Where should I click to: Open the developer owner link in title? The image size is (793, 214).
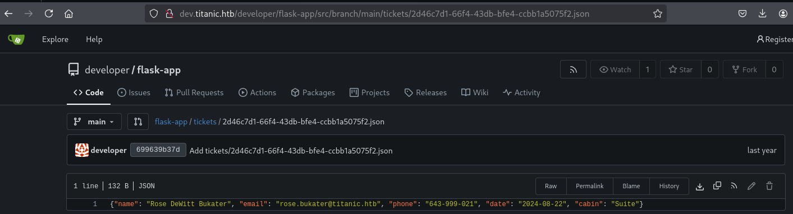coord(107,70)
